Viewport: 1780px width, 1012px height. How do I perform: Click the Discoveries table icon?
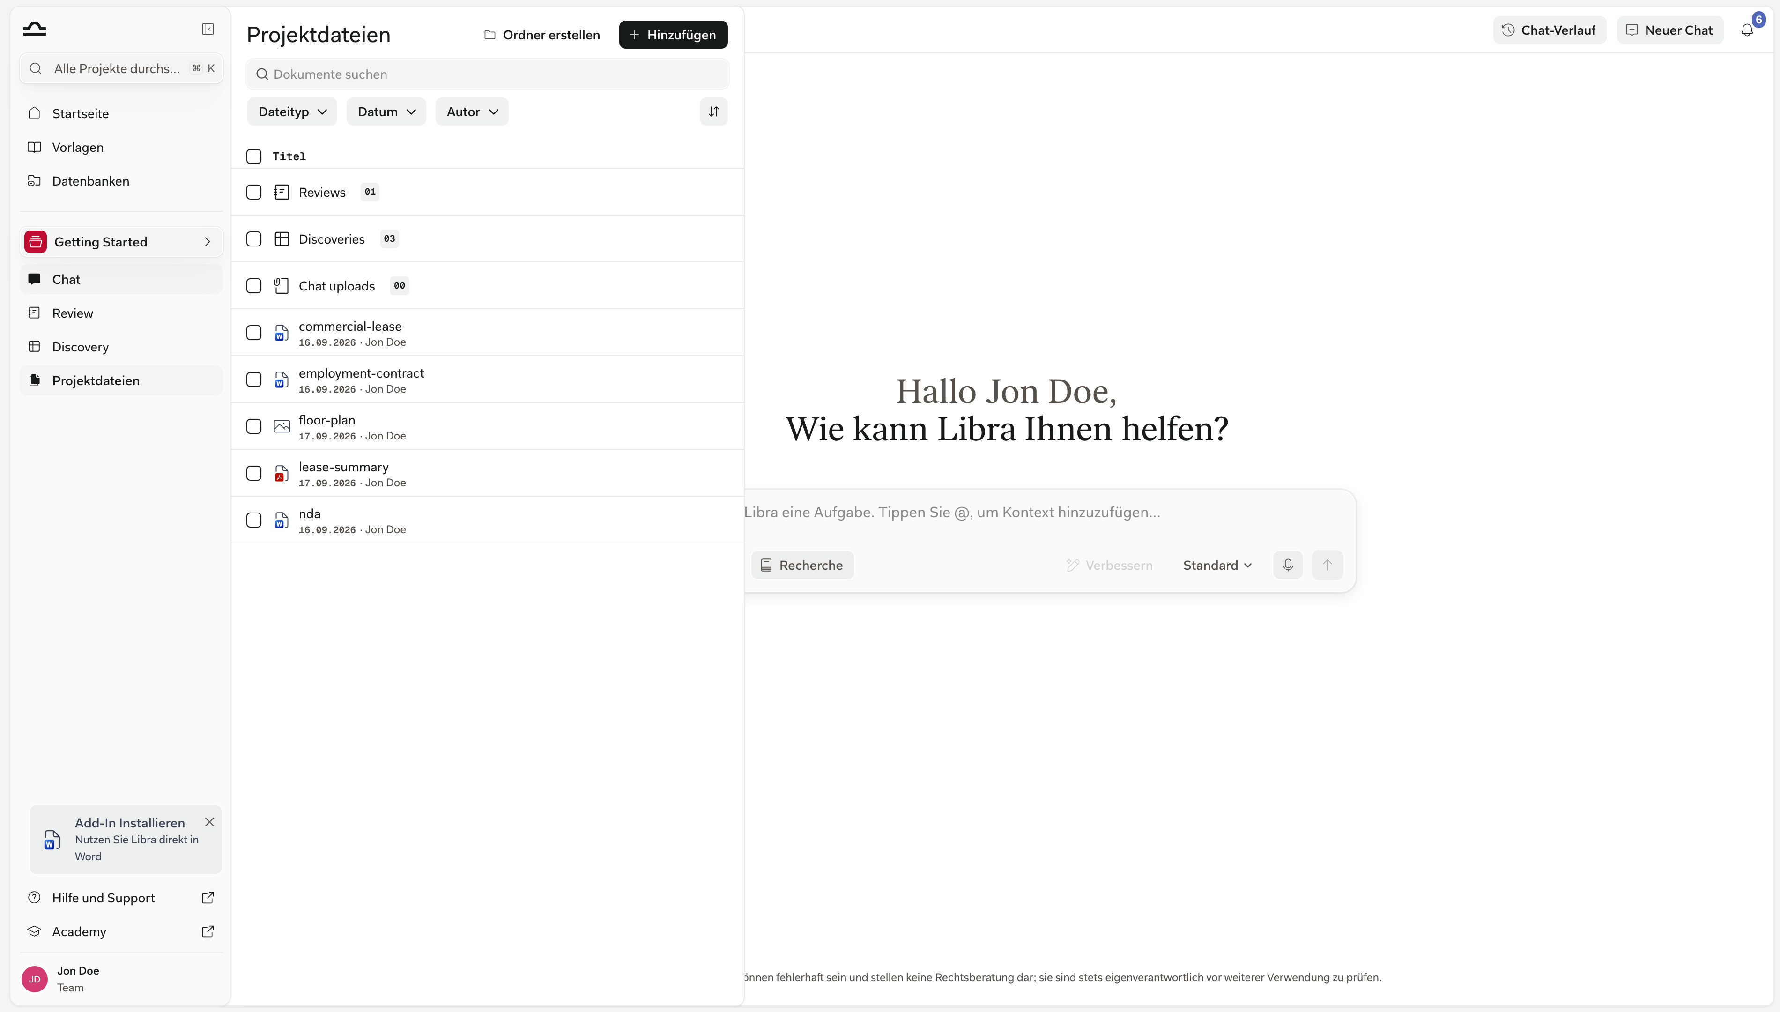click(x=282, y=239)
